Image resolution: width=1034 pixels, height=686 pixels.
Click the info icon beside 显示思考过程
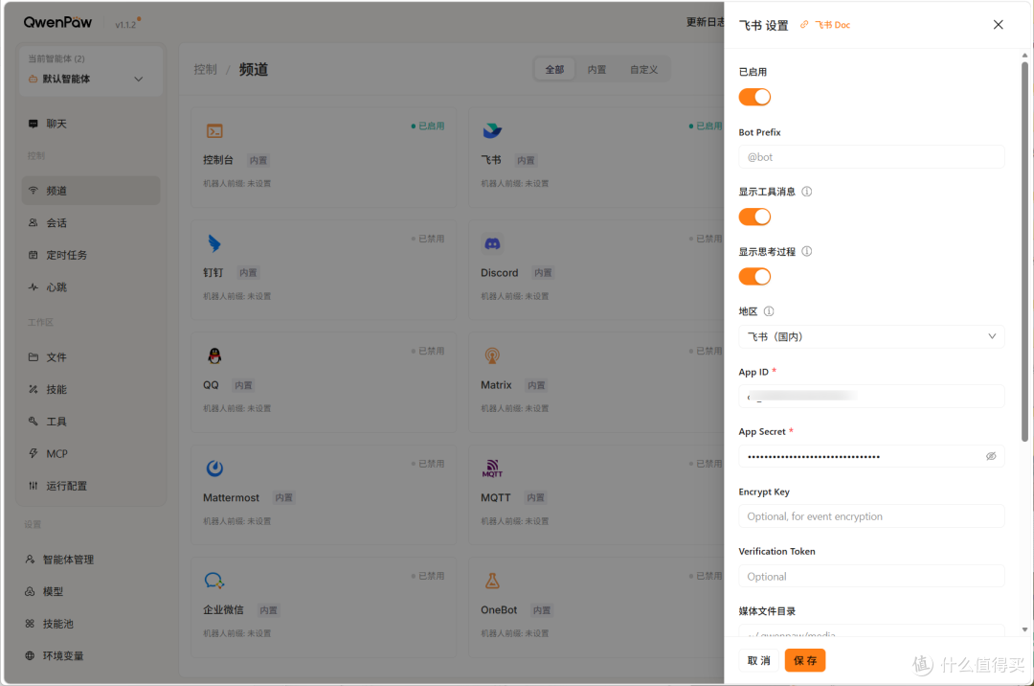(x=806, y=251)
